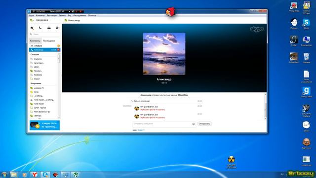Open Windows Media Player from taskbar
Screen dimensions: 316x178
pos(24,175)
